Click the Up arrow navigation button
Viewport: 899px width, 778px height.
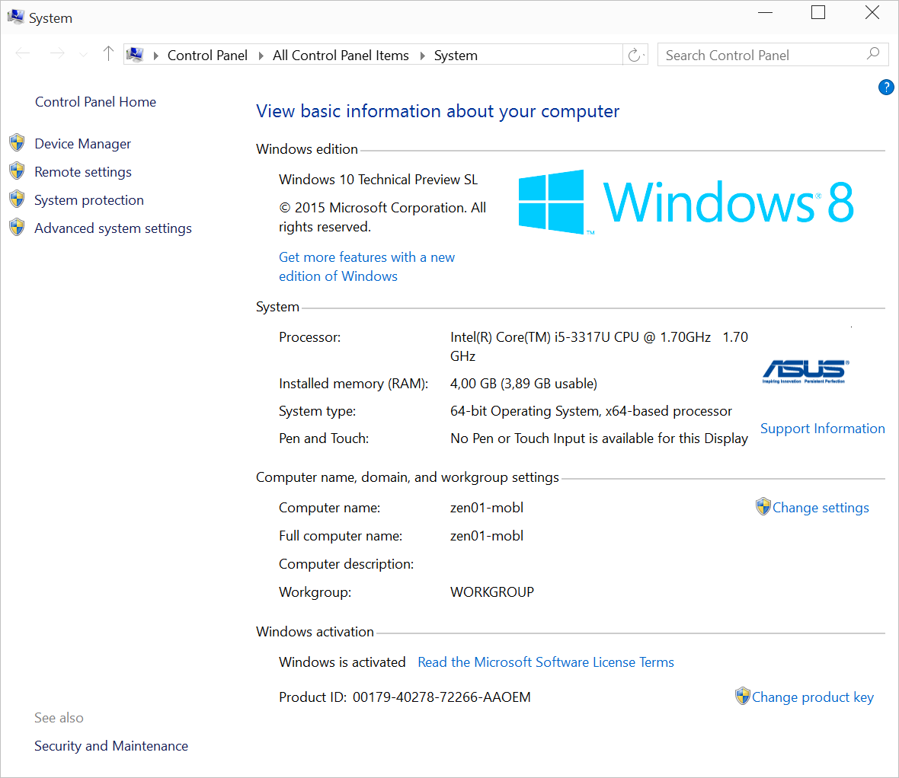(107, 54)
